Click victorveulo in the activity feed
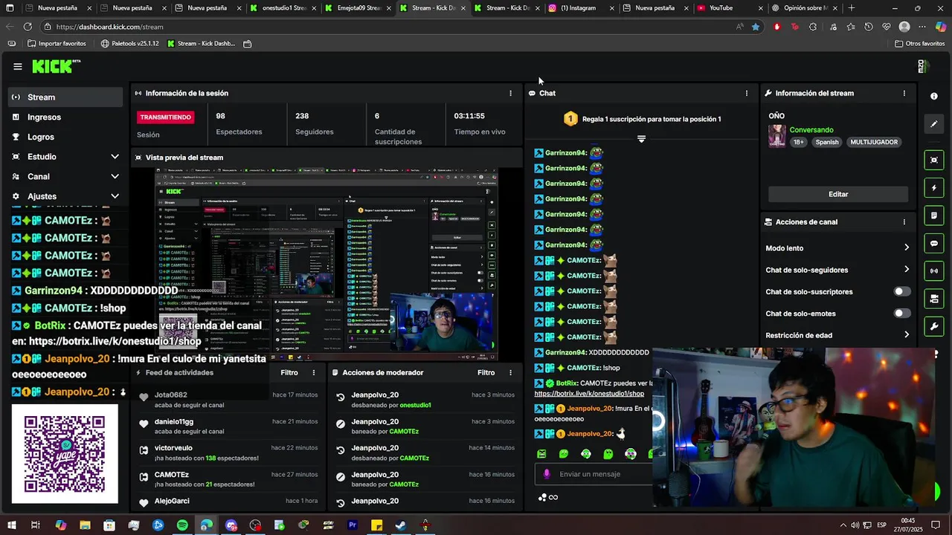Image resolution: width=952 pixels, height=535 pixels. click(x=173, y=448)
